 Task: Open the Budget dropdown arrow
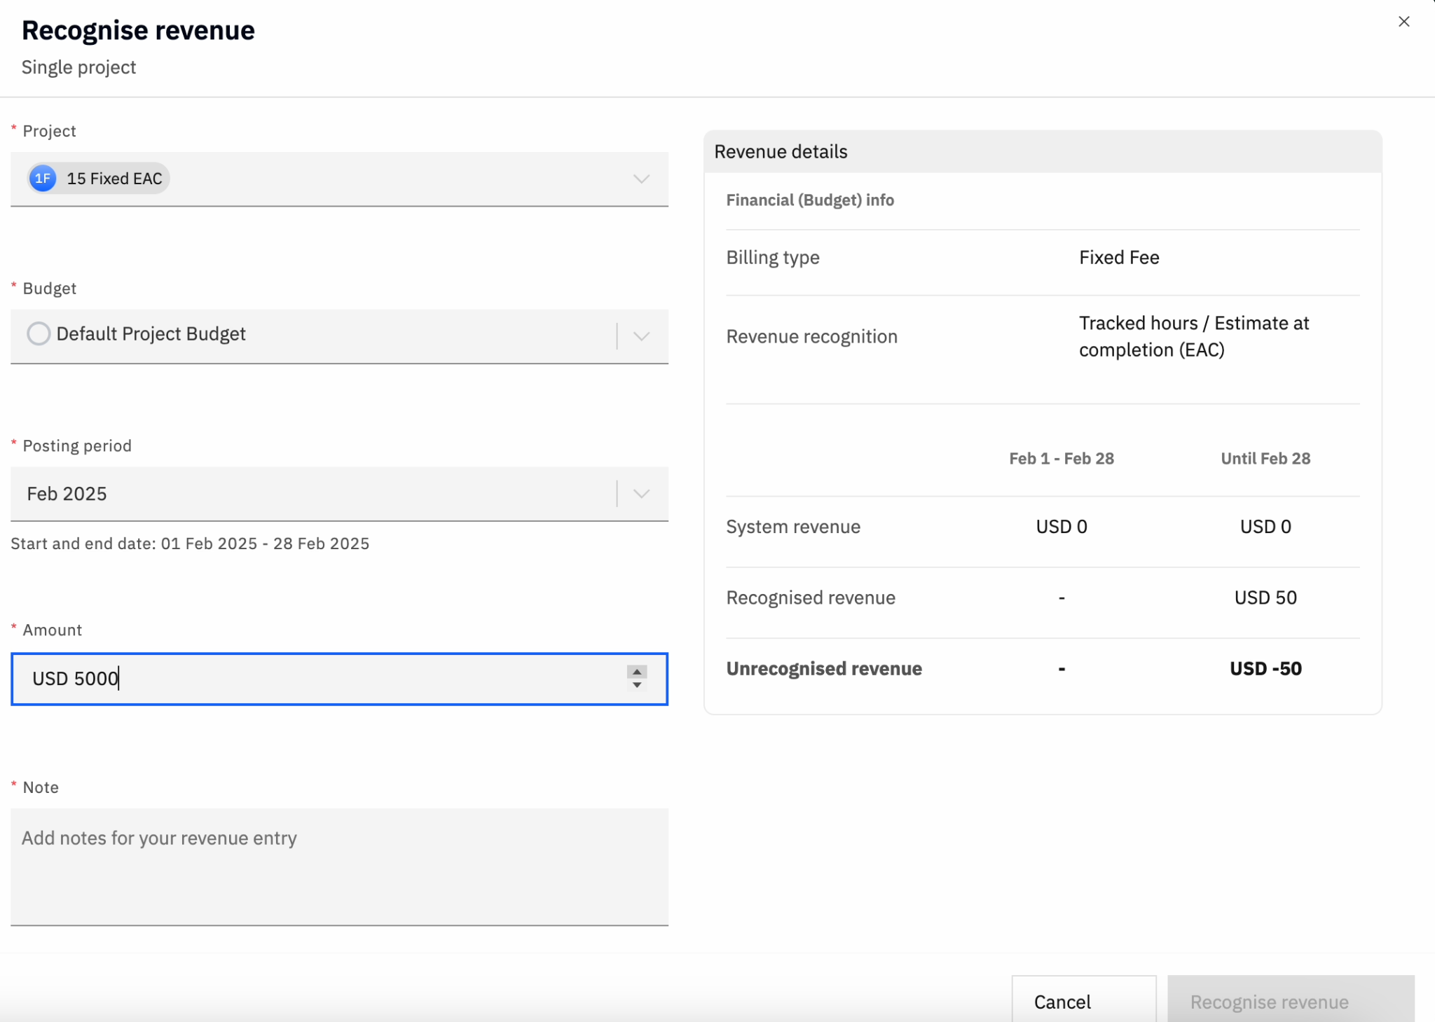click(x=641, y=336)
